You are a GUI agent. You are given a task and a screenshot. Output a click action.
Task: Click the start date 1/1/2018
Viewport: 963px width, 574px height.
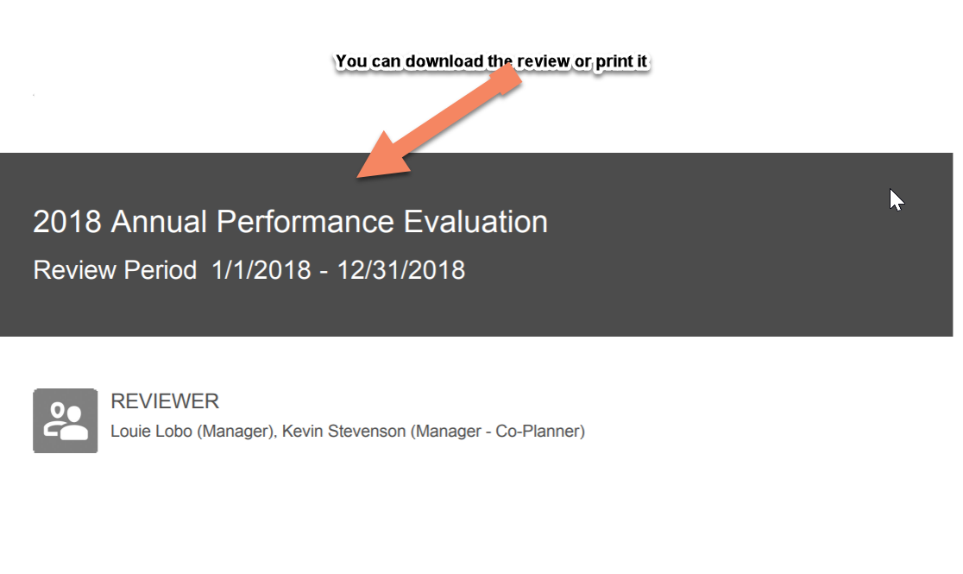[x=261, y=270]
